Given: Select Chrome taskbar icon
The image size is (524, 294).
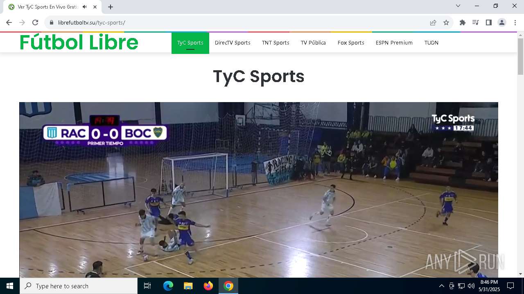Looking at the screenshot, I should pyautogui.click(x=228, y=286).
